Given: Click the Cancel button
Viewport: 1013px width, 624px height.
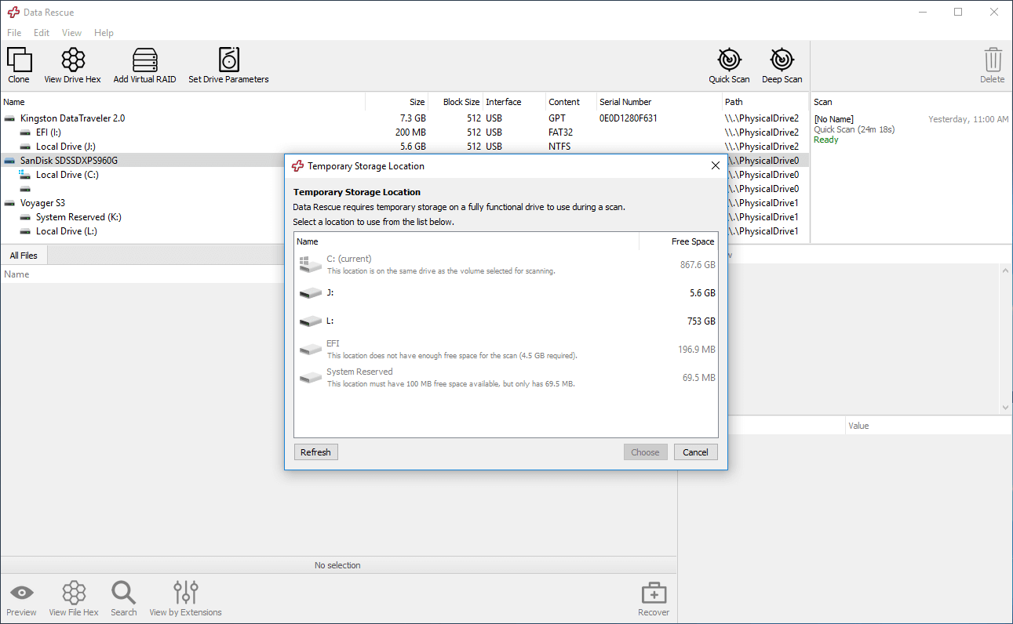Looking at the screenshot, I should [x=695, y=452].
